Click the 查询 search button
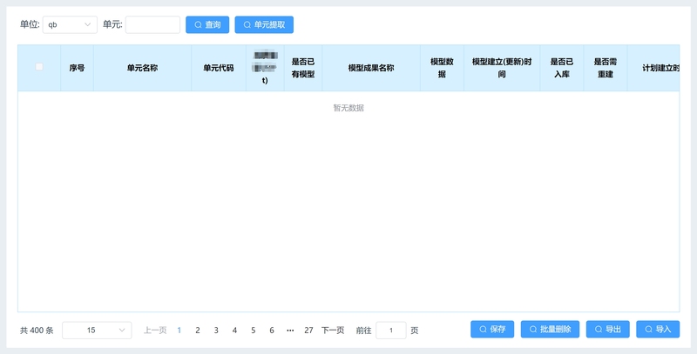Image resolution: width=697 pixels, height=354 pixels. pos(207,25)
